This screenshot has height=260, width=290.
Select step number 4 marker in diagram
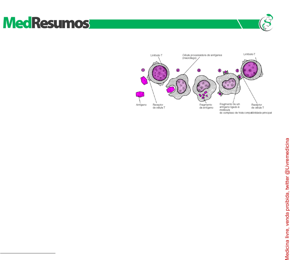pyautogui.click(x=219, y=70)
